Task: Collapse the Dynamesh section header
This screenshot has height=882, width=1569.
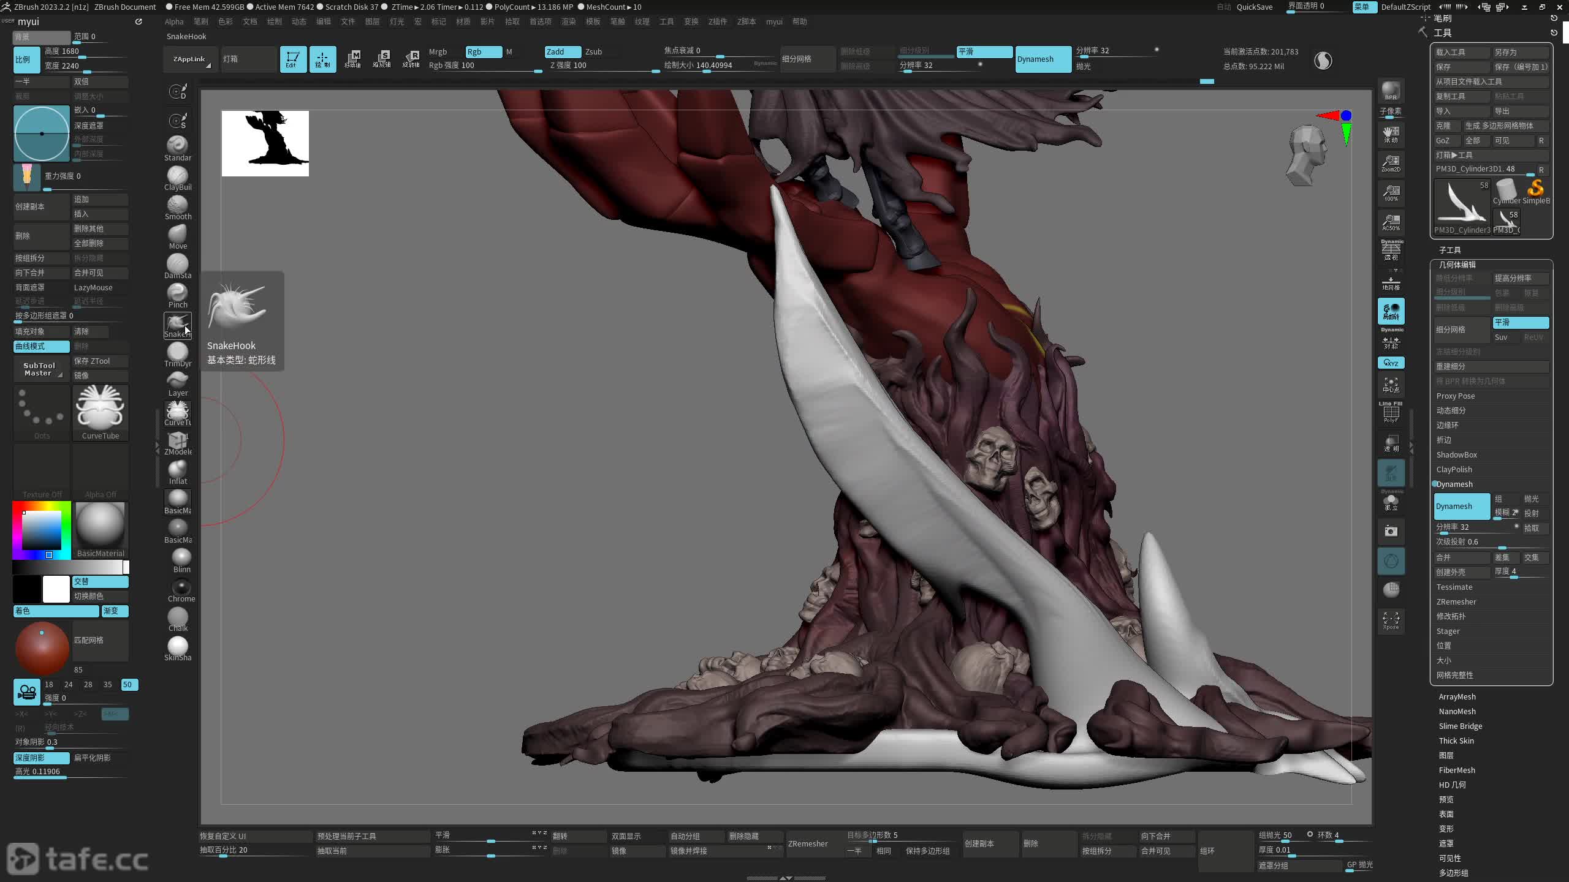Action: click(x=1454, y=484)
